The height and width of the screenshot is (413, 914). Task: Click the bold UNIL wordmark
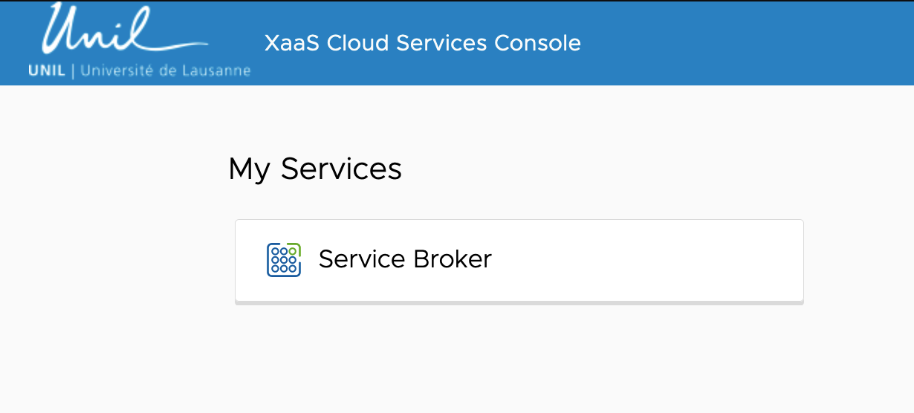46,71
